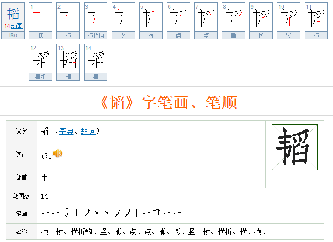Click the 汉字 row label

point(22,131)
